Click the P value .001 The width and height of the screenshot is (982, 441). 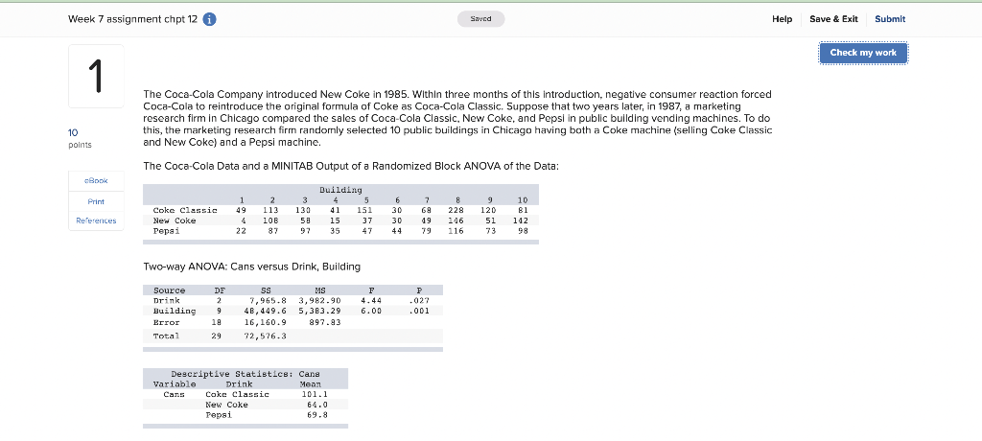click(420, 311)
